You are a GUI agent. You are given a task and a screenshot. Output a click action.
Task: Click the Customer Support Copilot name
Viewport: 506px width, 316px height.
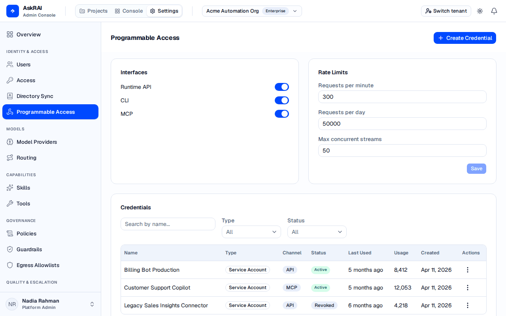157,288
